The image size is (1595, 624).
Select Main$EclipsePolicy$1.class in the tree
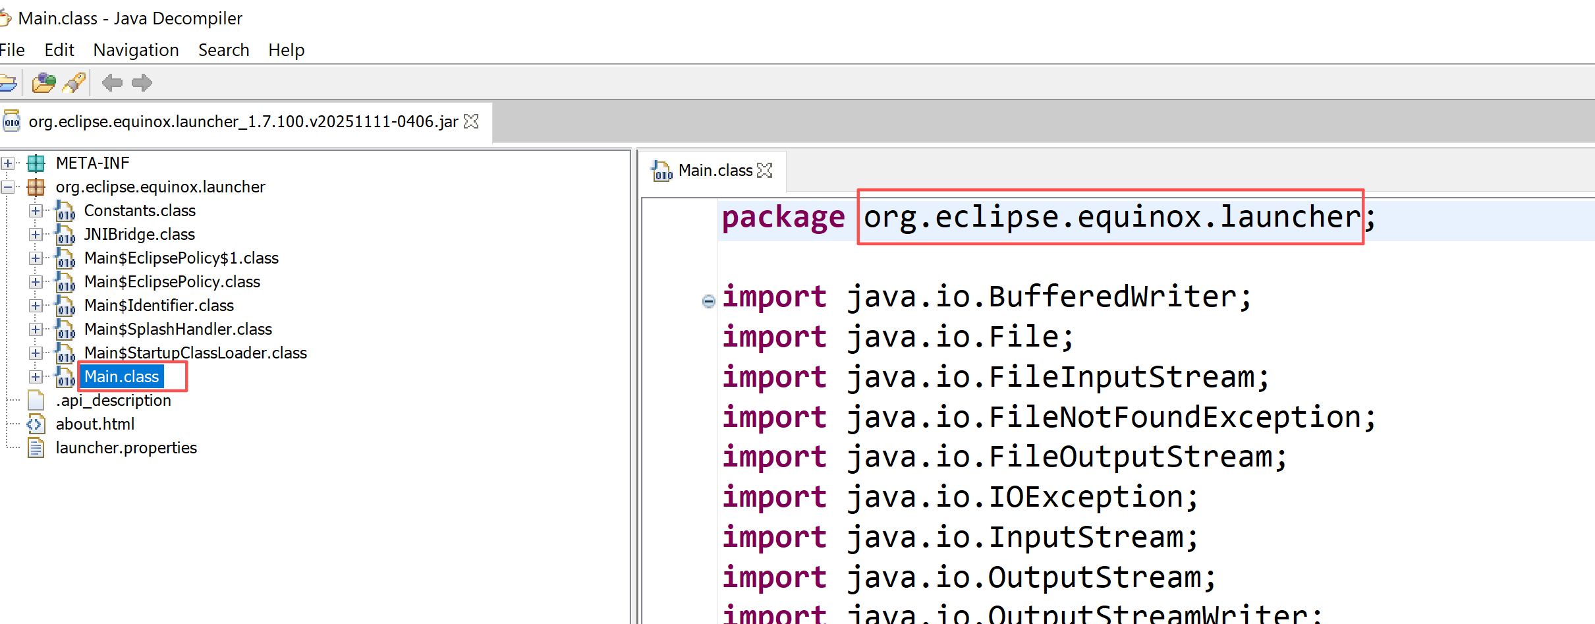pyautogui.click(x=181, y=258)
